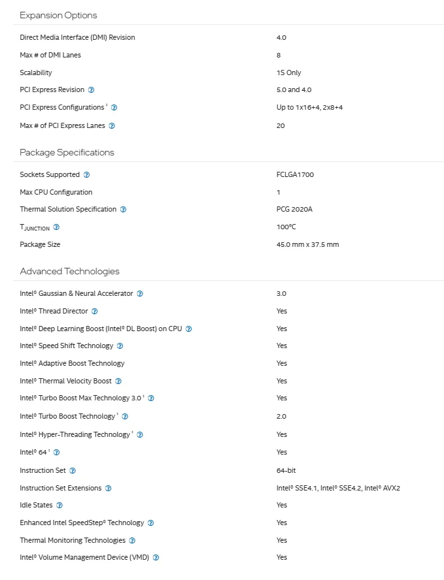Viewport: 444px width, 580px height.
Task: Open Intel 64 information icon
Action: [x=57, y=452]
